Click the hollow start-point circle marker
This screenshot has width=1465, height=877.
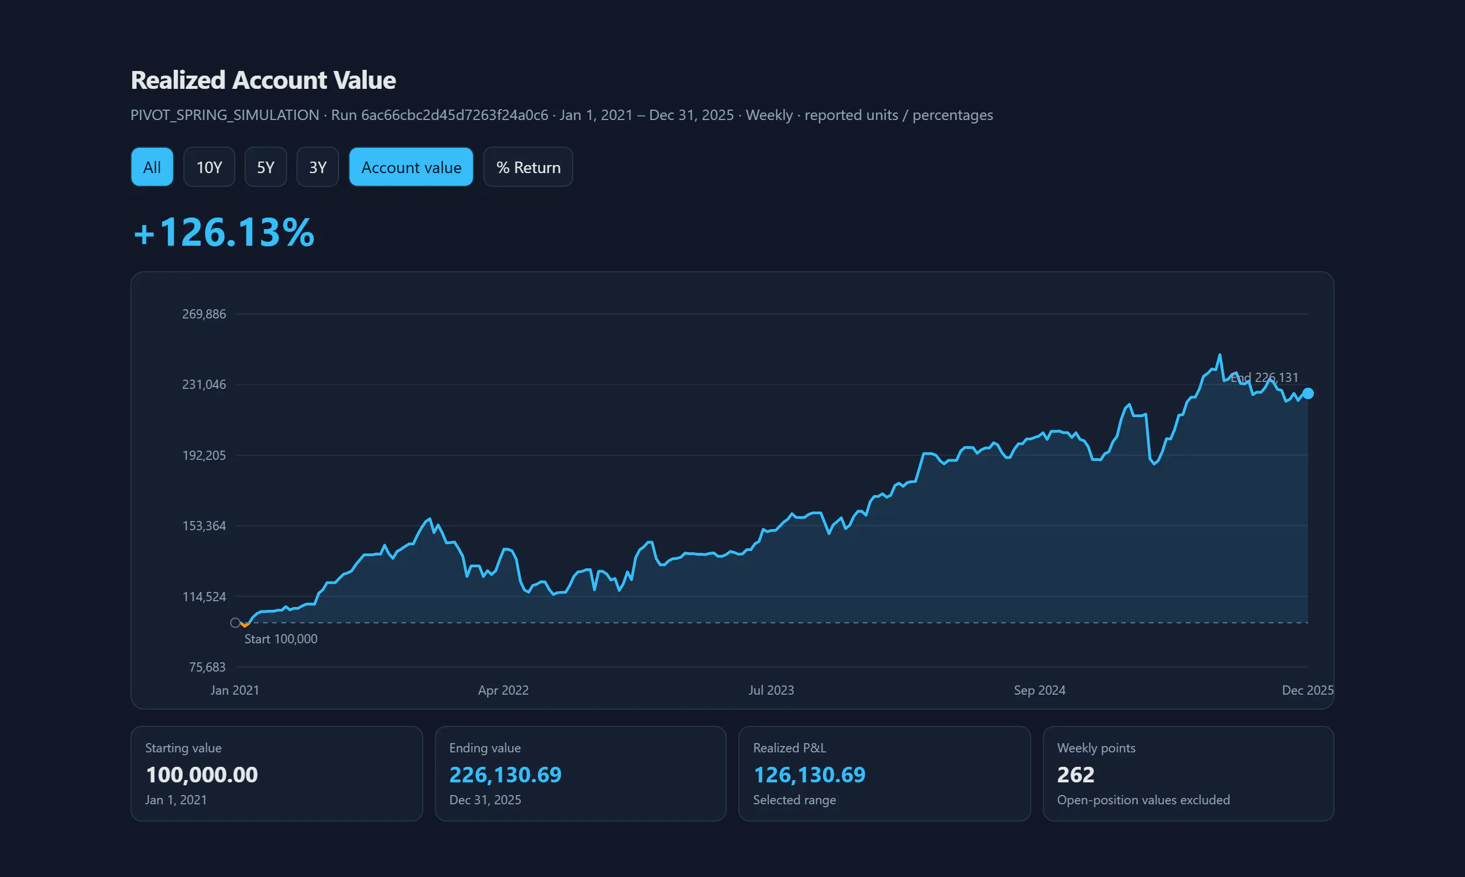coord(235,623)
